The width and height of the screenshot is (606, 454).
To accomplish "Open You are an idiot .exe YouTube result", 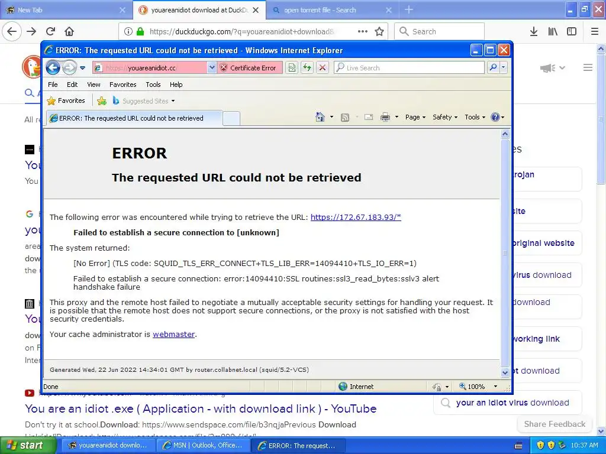I will pyautogui.click(x=201, y=409).
